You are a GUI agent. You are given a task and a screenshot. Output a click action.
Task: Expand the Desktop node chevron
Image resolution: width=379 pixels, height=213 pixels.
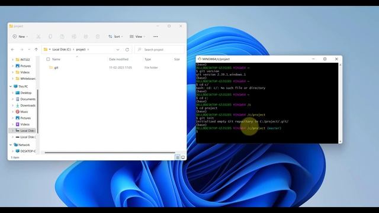coord(13,93)
